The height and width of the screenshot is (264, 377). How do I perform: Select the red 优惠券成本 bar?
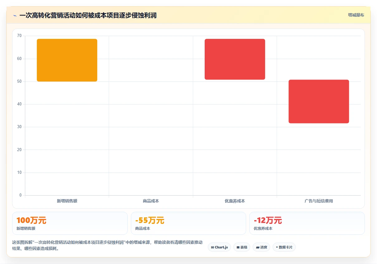pos(235,59)
